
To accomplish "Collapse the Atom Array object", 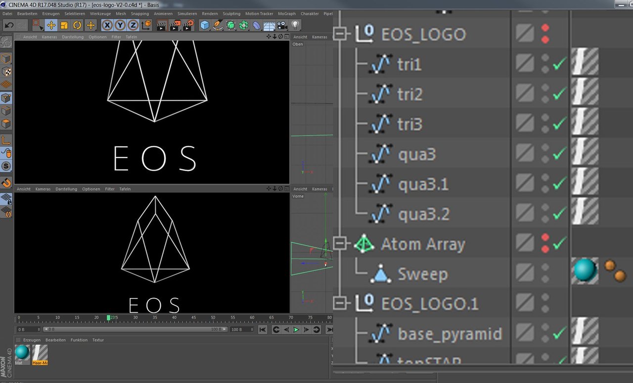I will click(x=339, y=243).
